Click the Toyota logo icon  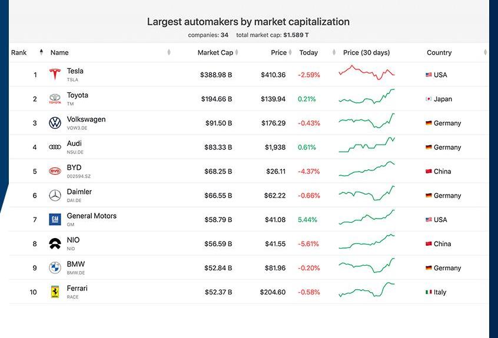pyautogui.click(x=55, y=99)
